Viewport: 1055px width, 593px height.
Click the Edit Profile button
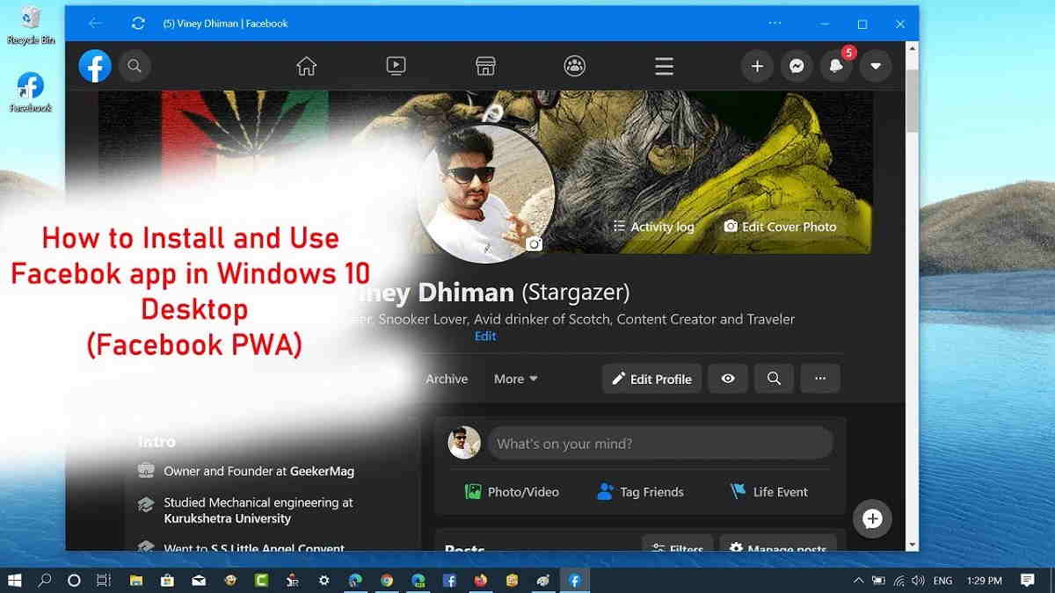(x=651, y=379)
